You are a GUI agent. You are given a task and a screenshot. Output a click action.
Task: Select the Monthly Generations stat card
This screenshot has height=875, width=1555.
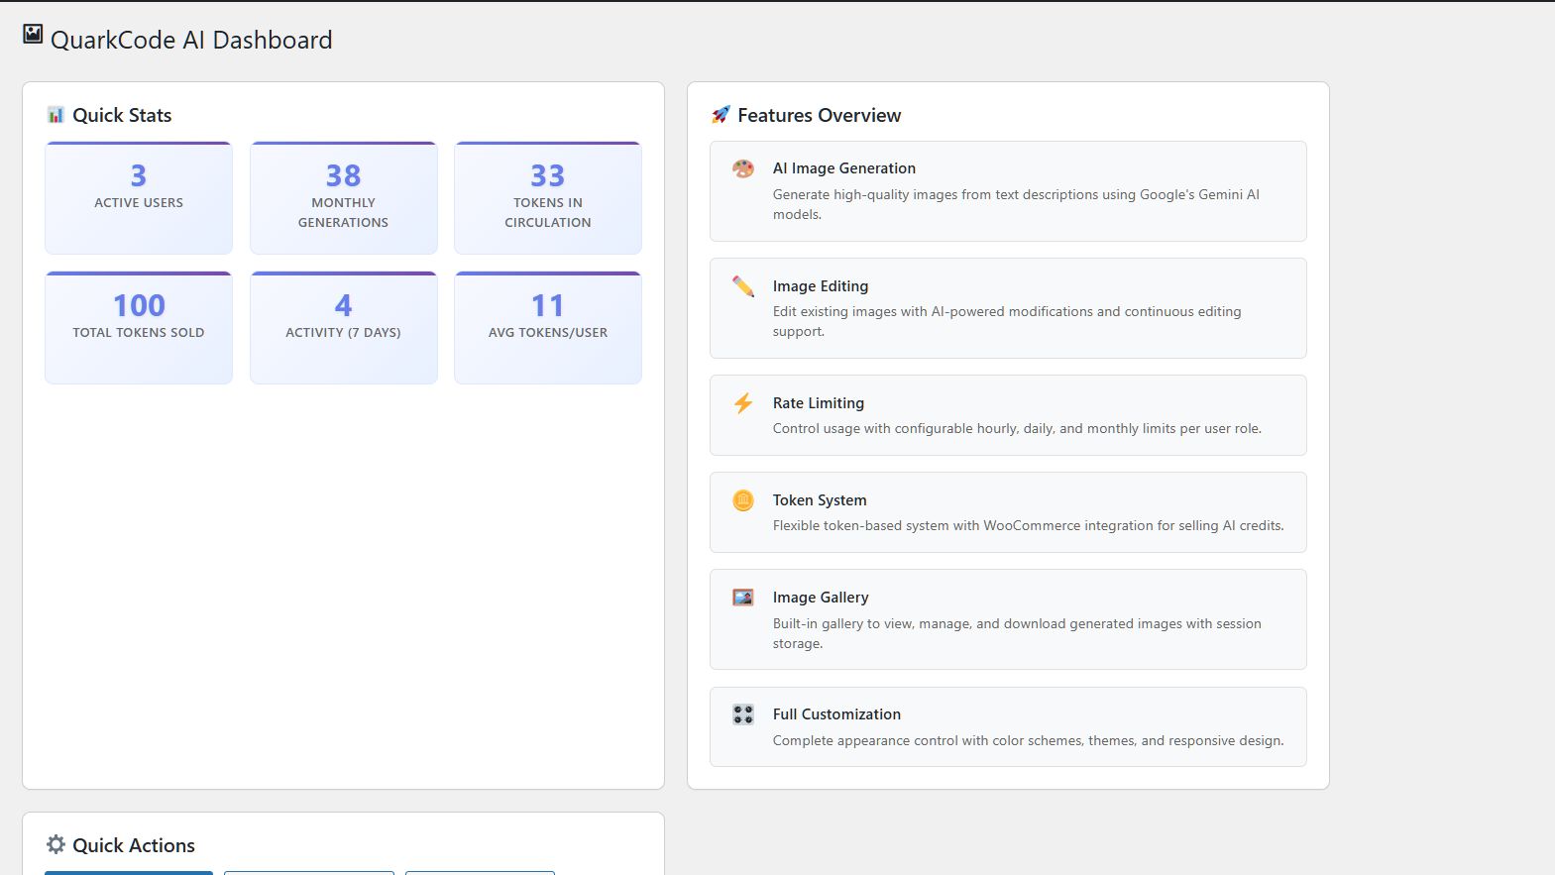pos(343,198)
